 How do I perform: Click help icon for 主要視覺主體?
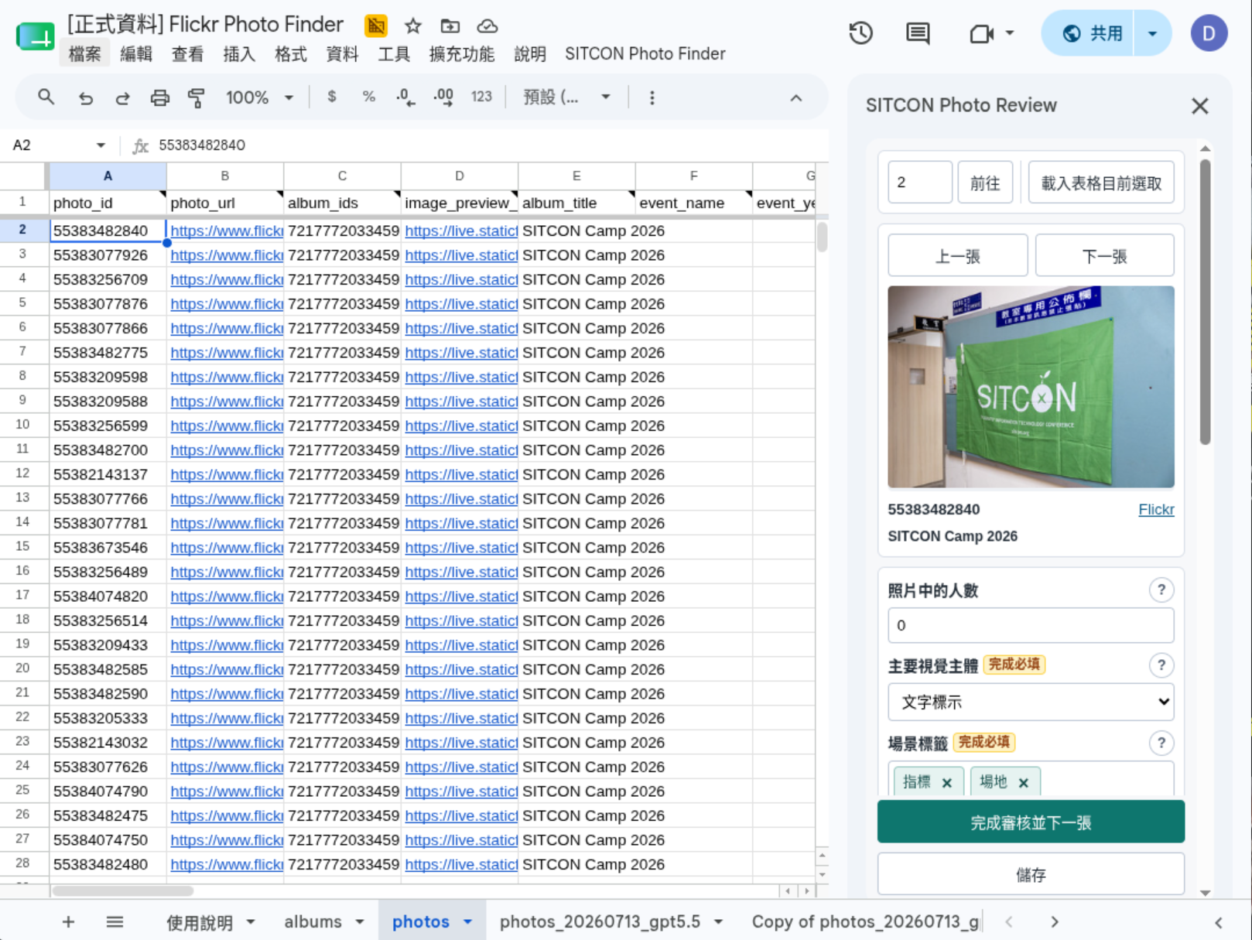(x=1161, y=665)
